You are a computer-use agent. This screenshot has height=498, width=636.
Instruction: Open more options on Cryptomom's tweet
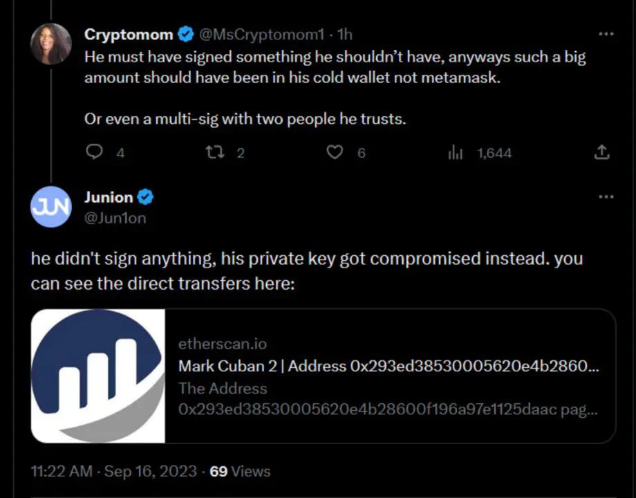[x=606, y=33]
